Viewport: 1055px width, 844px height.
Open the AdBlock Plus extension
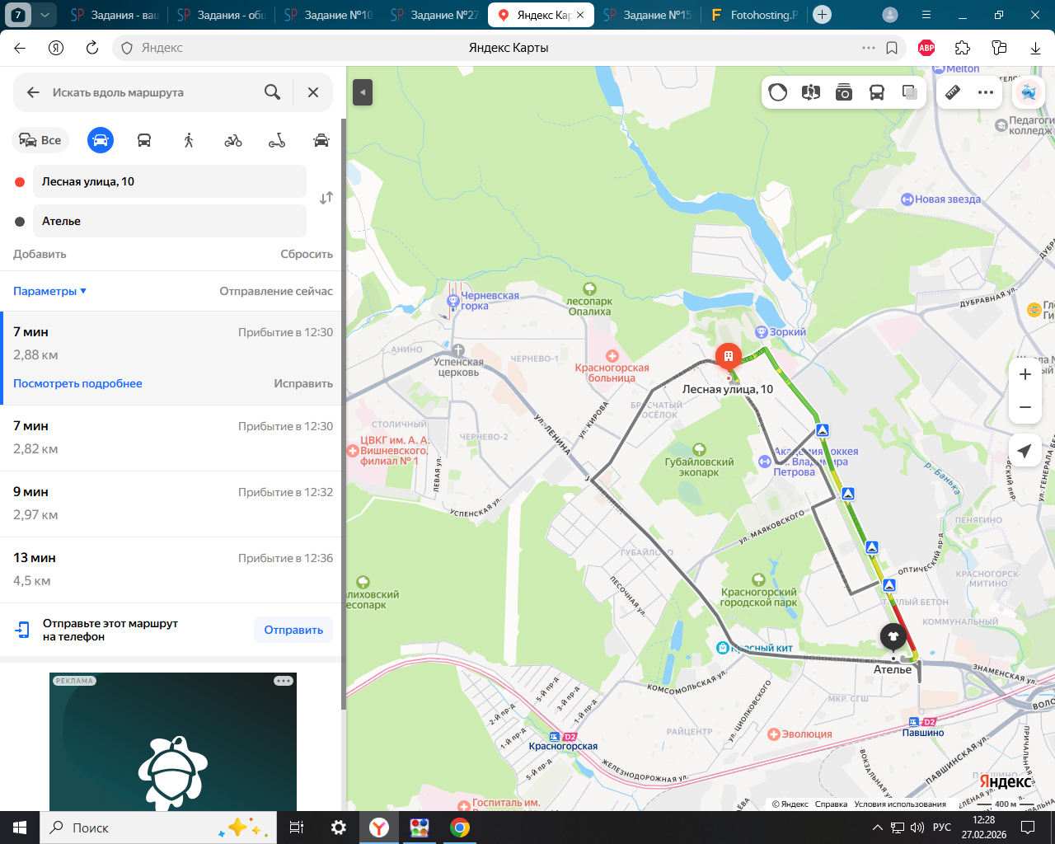click(x=926, y=48)
